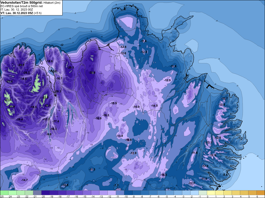Click the legend swatch between -5 and -4
This screenshot has width=265, height=198.
(170, 193)
